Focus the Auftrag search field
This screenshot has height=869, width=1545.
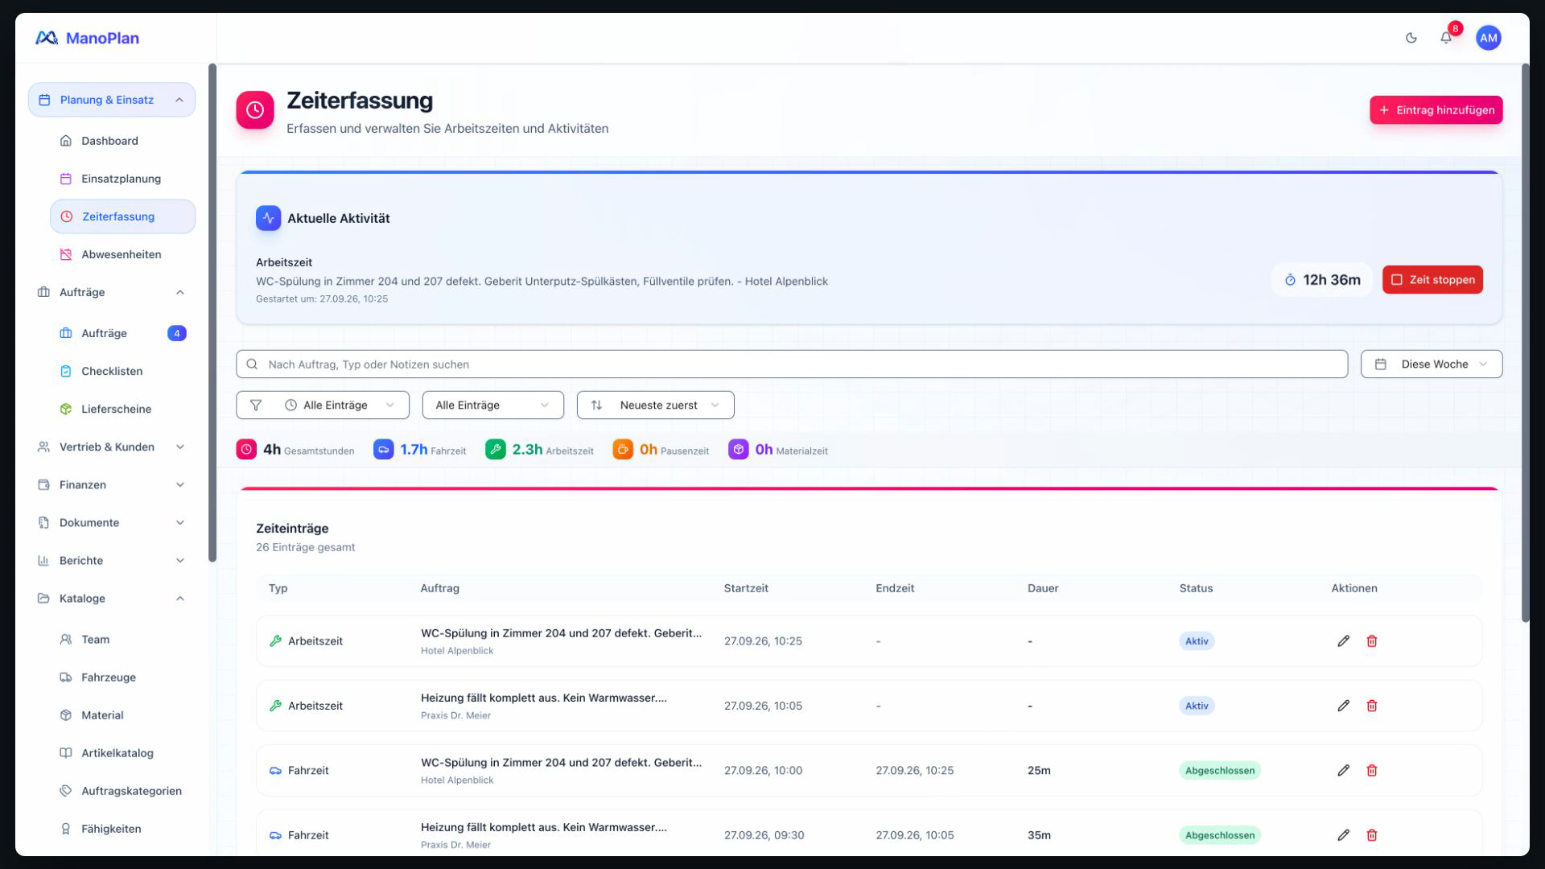coord(792,364)
